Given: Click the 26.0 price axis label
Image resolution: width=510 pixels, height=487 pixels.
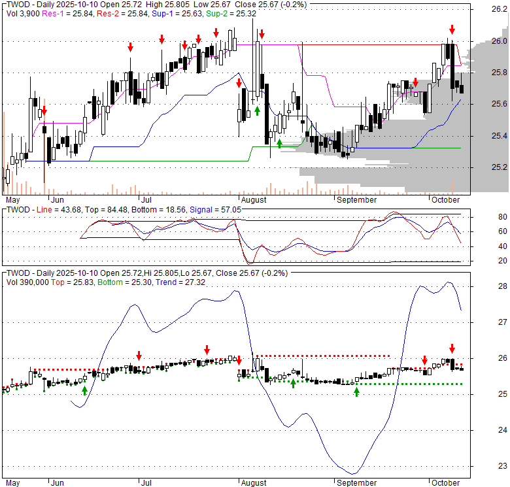Looking at the screenshot, I should click(500, 41).
